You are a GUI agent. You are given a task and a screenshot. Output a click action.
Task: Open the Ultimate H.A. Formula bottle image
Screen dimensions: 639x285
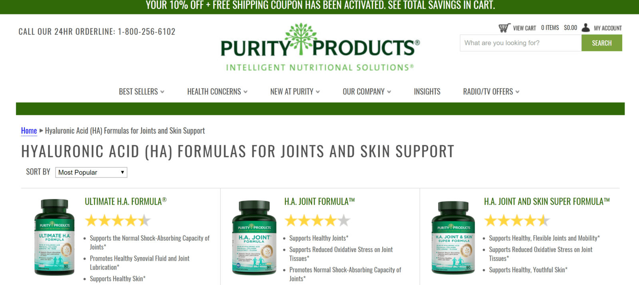54,237
